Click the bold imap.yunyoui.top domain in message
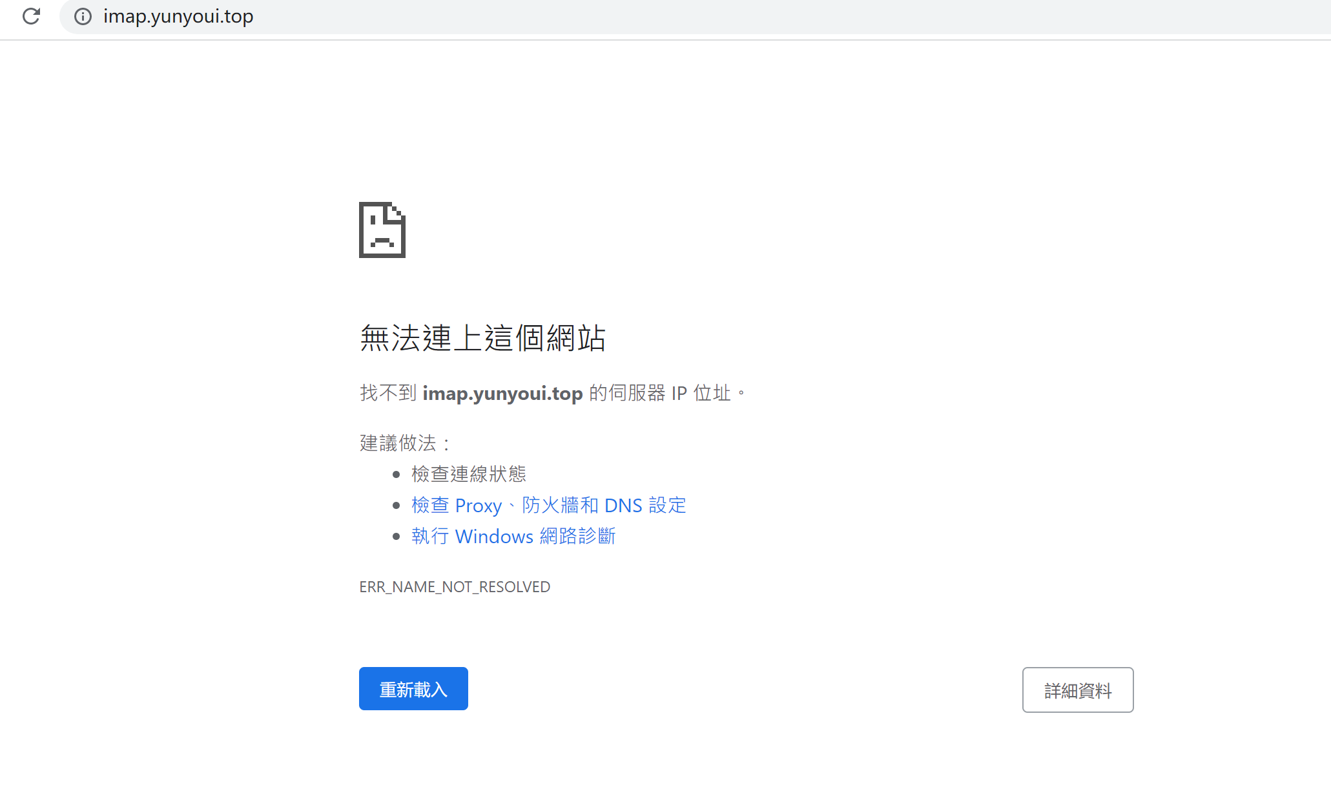This screenshot has height=787, width=1331. pos(502,393)
